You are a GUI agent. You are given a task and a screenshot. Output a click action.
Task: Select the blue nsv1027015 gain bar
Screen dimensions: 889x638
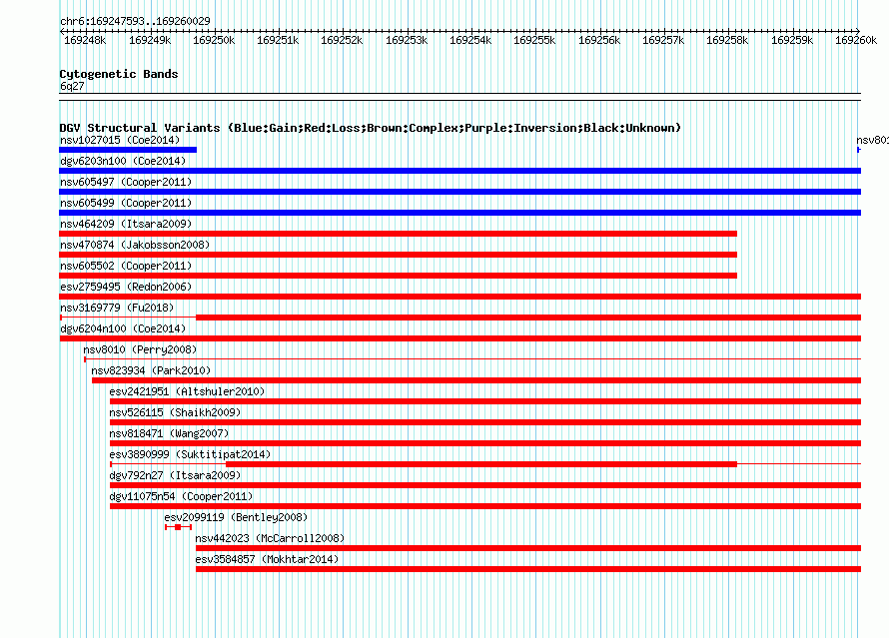128,150
